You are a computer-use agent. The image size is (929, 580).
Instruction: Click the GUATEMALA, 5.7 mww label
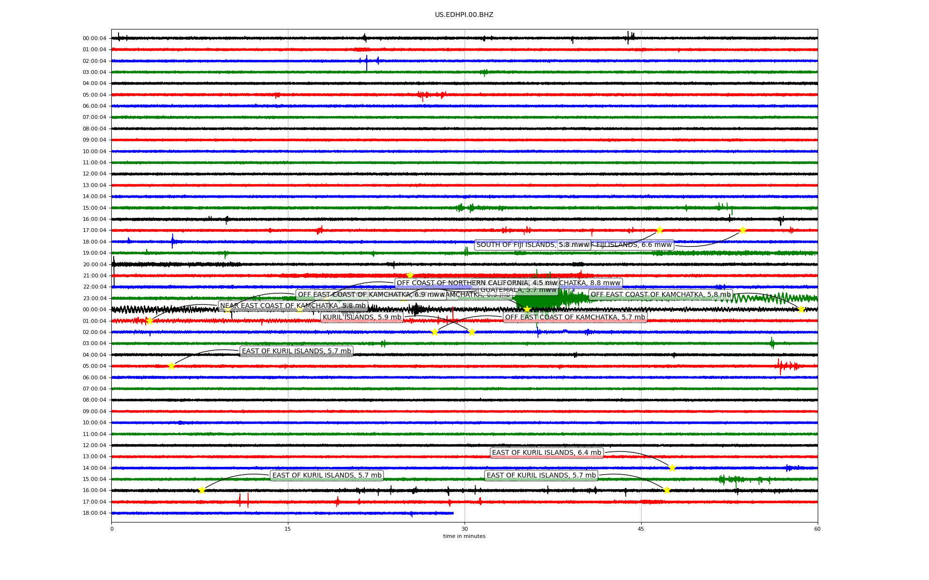coord(518,290)
